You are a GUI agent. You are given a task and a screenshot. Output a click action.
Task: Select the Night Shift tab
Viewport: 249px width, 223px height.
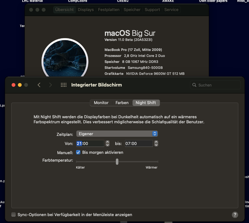click(x=146, y=103)
